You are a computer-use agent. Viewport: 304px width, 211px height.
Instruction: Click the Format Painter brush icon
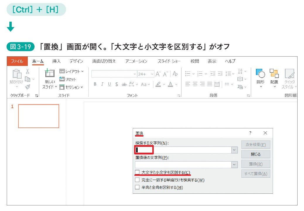[28, 87]
